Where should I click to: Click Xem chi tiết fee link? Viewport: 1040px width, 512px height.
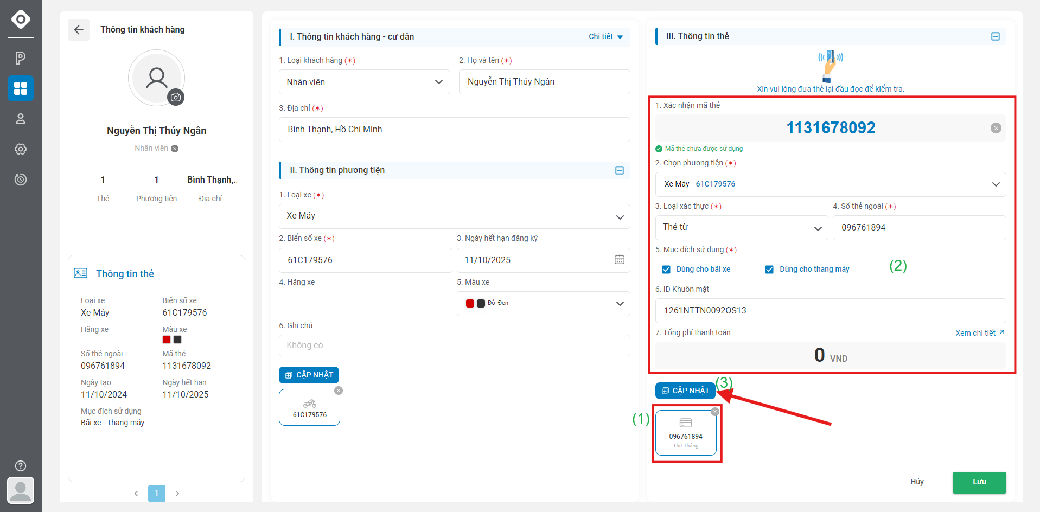980,333
